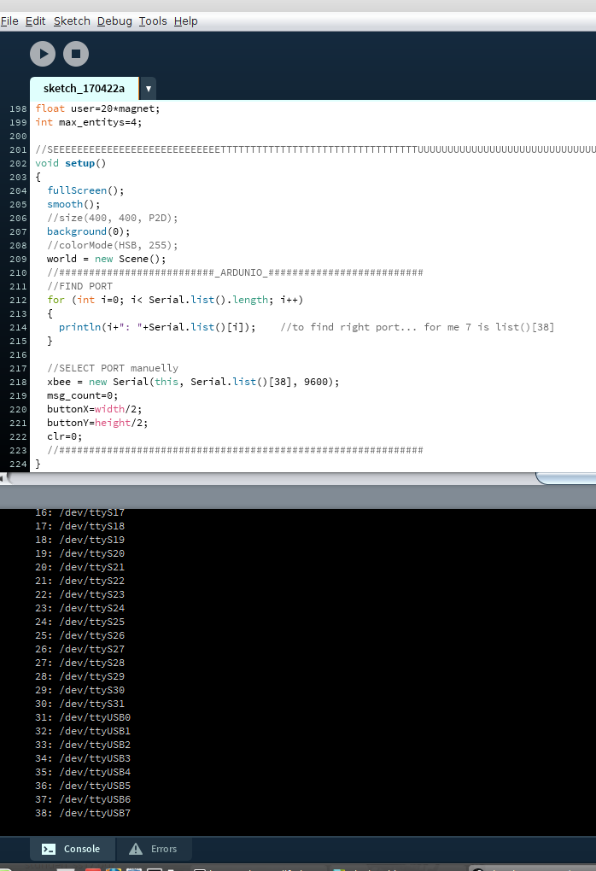Switch to the Console panel
596x871 pixels.
(x=73, y=849)
